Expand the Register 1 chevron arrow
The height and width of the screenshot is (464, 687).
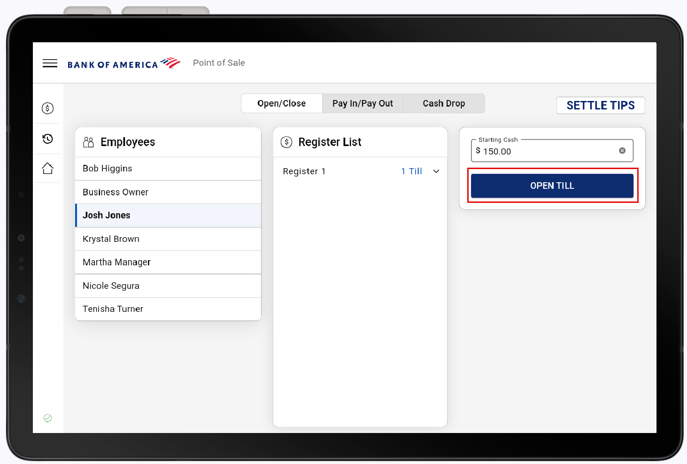click(436, 171)
